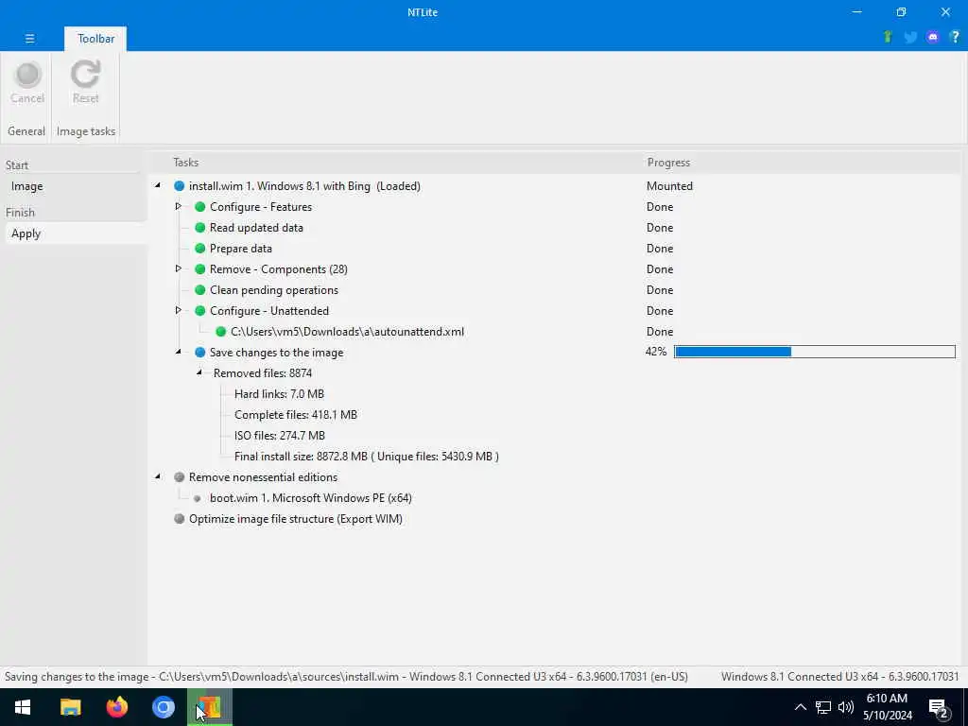
Task: Click the green update arrow icon
Action: (x=888, y=37)
